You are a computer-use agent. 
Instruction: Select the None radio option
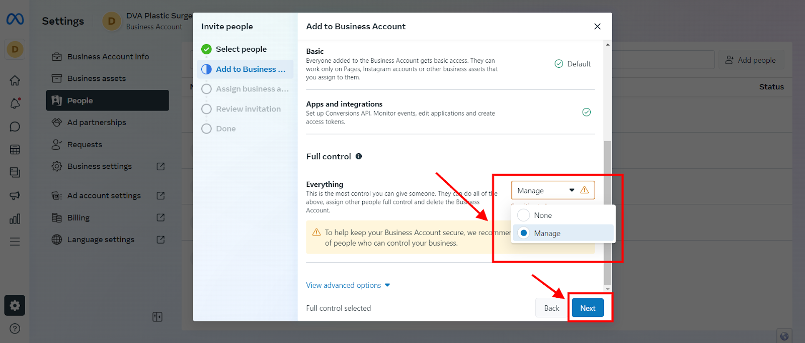[524, 215]
